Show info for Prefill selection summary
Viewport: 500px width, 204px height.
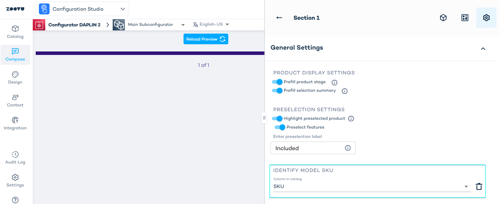click(345, 91)
